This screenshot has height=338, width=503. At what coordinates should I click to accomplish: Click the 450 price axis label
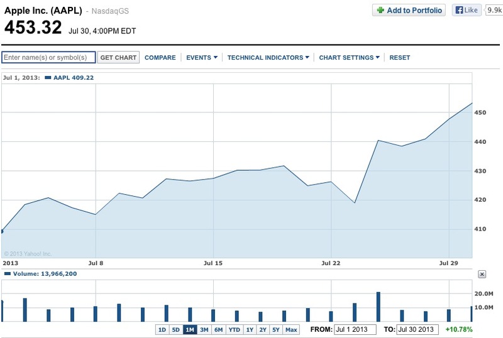(x=480, y=112)
